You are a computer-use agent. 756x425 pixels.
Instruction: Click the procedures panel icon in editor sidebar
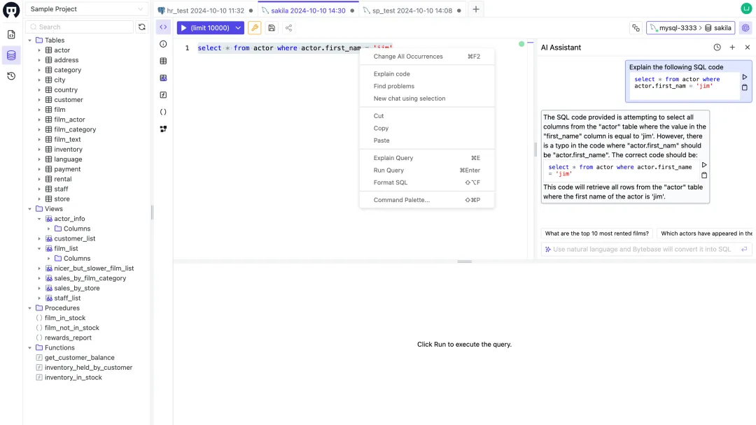coord(163,111)
